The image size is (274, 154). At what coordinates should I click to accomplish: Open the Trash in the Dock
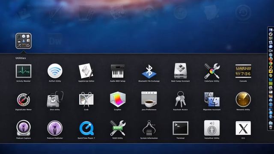271,127
